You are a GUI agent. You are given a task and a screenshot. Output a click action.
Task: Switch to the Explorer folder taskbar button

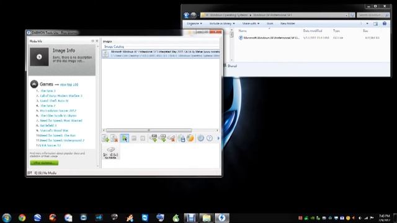[207, 217]
